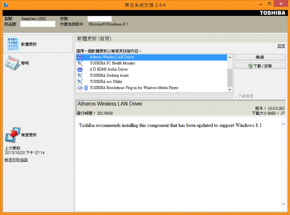Click the description pane scroll down arrow
This screenshot has width=290, height=215.
pos(283,204)
